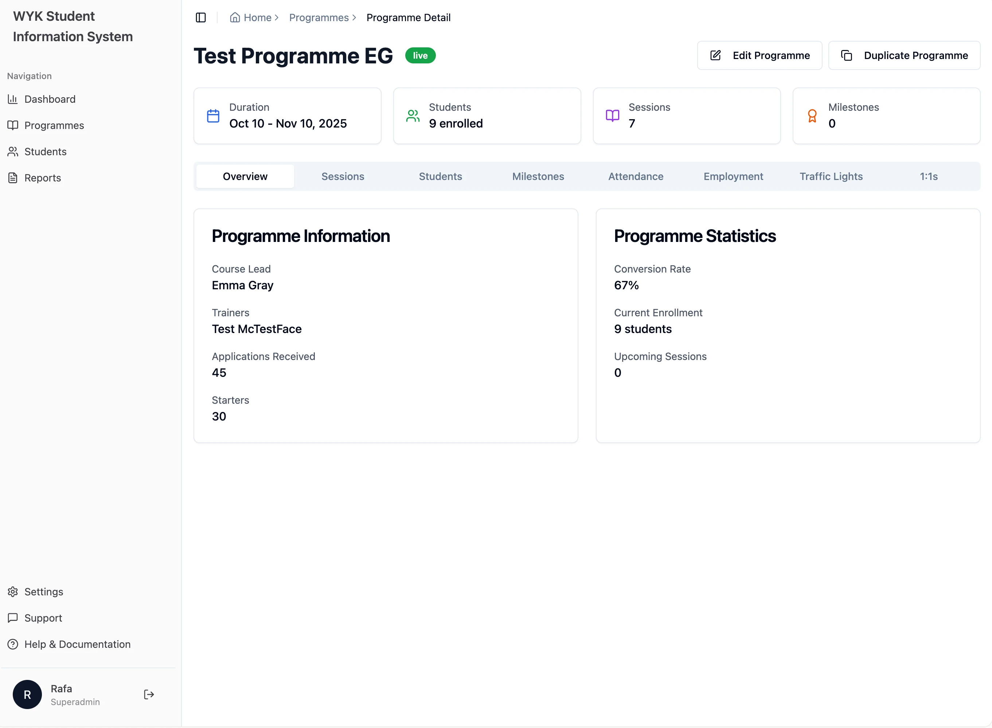Screen dimensions: 992x728
Task: Click the logout icon next to Rafa
Action: click(149, 694)
